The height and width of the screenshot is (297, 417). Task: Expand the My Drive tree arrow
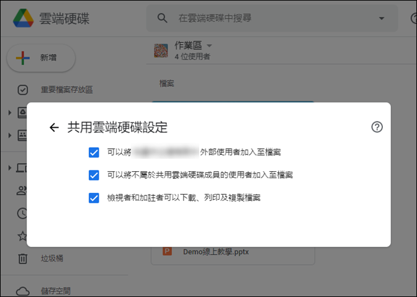9,113
